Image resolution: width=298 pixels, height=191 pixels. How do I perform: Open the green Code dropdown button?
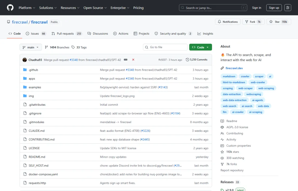pyautogui.click(x=201, y=47)
